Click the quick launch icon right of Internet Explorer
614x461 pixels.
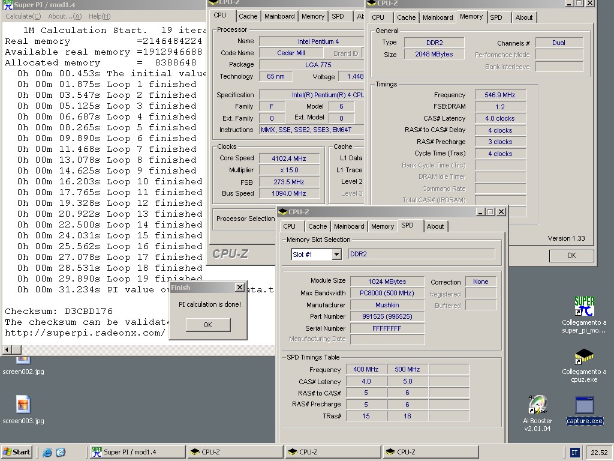(x=61, y=453)
